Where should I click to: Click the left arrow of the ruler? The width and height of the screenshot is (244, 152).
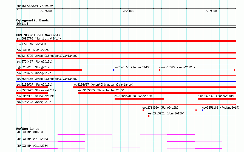[17, 9]
